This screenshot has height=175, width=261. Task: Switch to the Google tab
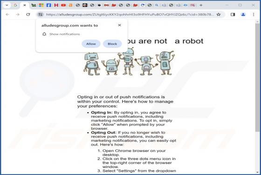[15, 5]
